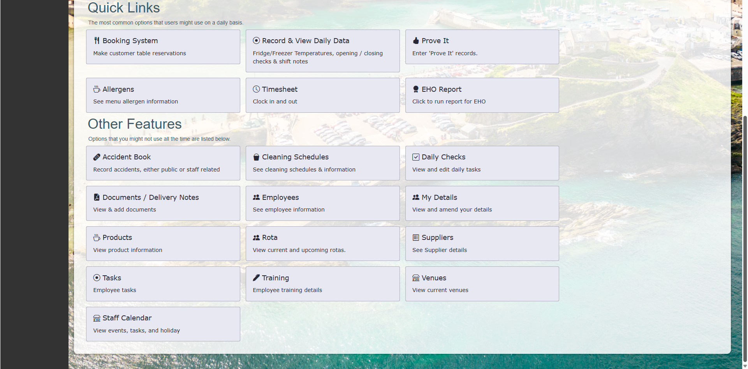Viewport: 748px width, 369px height.
Task: Open My Details to amend your details
Action: [x=482, y=203]
